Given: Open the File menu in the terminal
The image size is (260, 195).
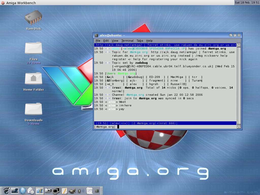Looking at the screenshot, I should click(x=98, y=41).
